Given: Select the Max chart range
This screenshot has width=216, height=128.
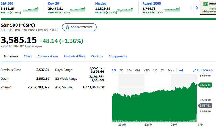Looking at the screenshot, I should 171,70.
